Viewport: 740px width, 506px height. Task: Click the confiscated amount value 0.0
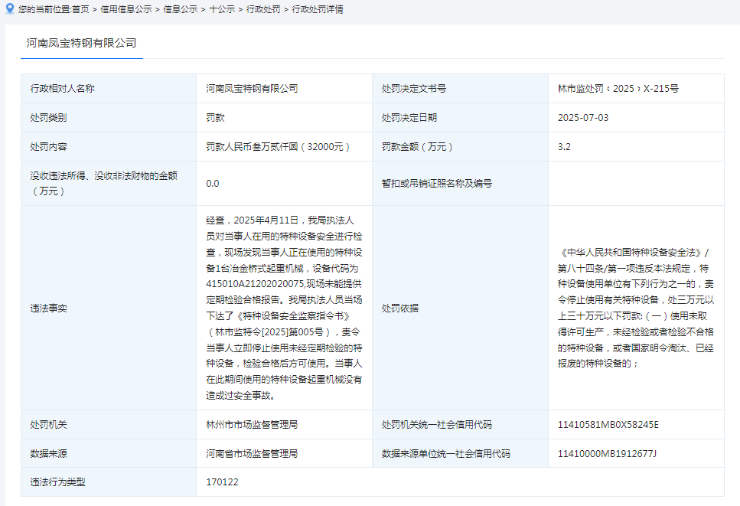tap(213, 183)
